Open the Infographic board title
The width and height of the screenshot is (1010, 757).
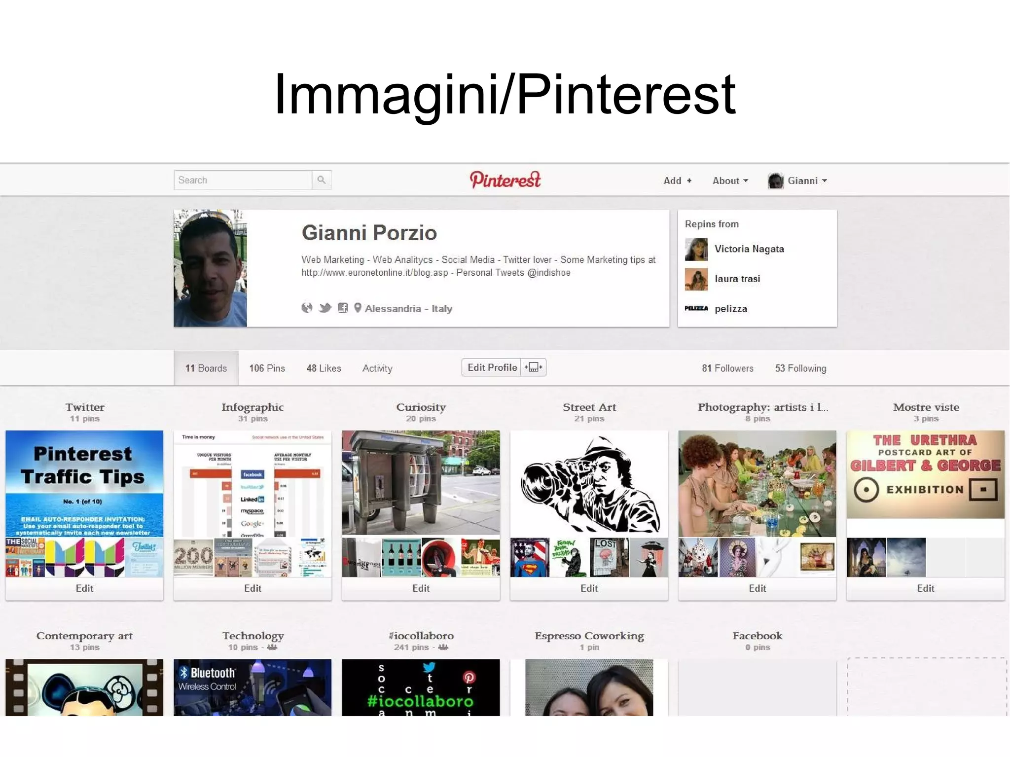click(252, 407)
